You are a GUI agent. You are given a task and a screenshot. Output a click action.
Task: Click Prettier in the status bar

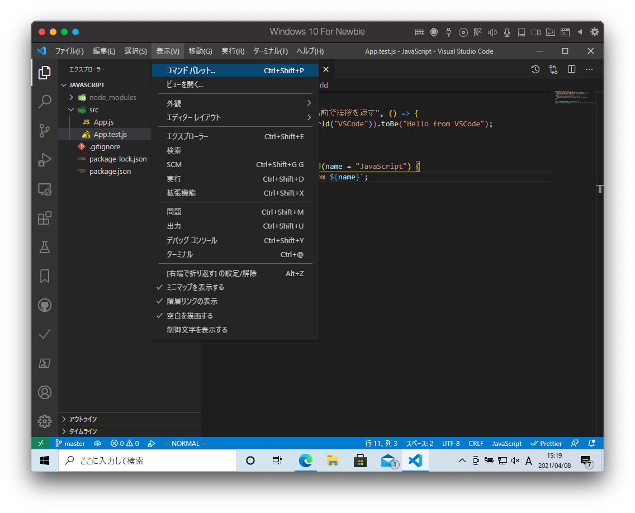point(546,444)
